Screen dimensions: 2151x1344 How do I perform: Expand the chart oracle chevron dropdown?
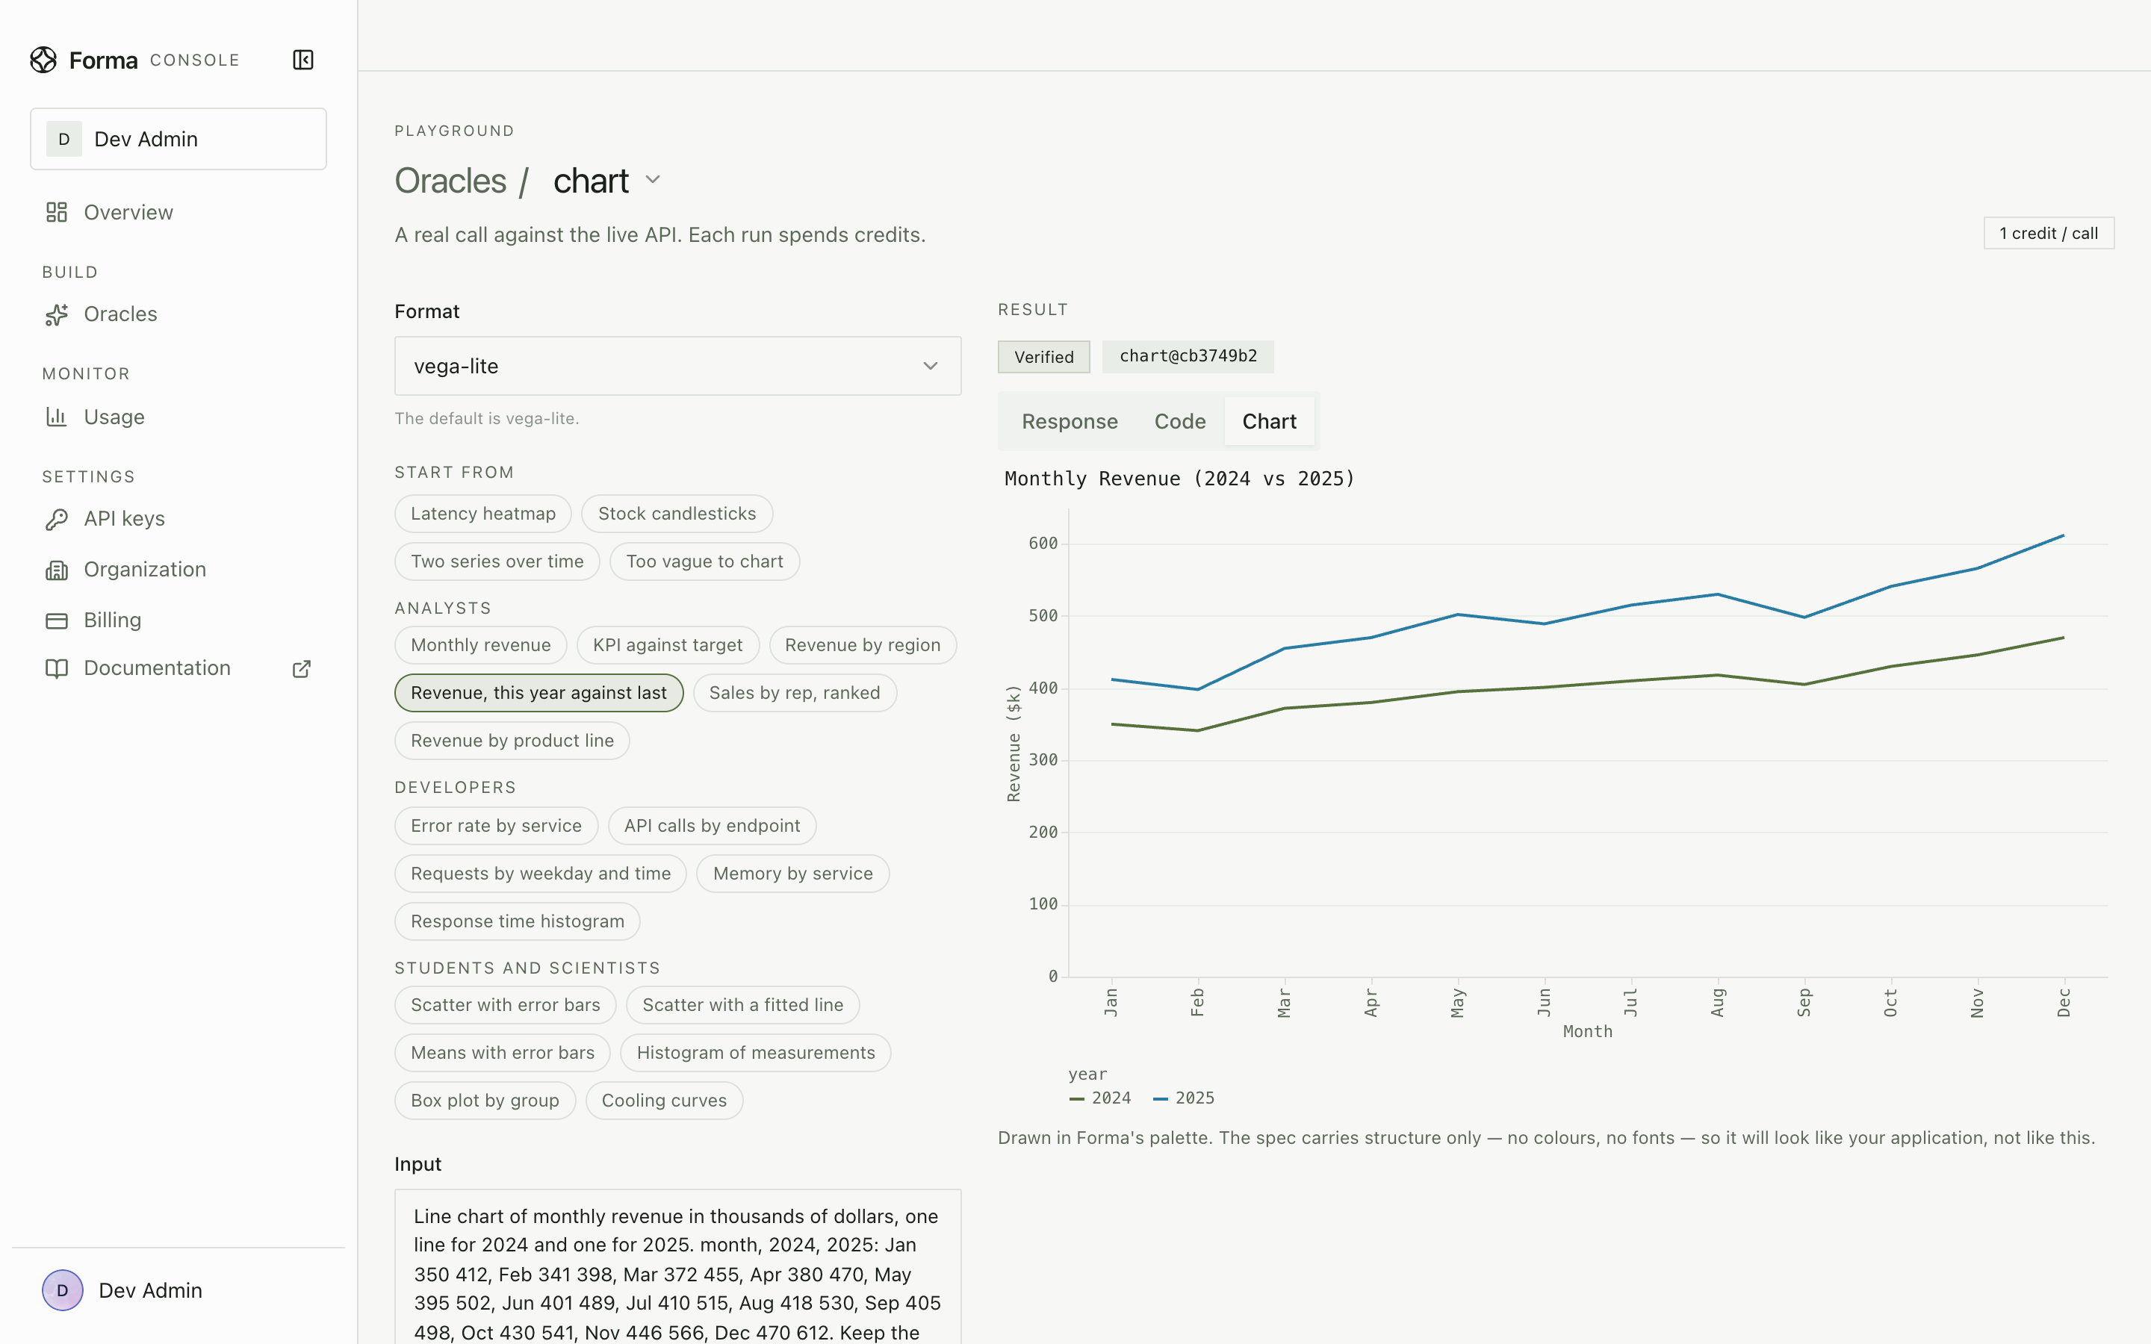(x=654, y=179)
